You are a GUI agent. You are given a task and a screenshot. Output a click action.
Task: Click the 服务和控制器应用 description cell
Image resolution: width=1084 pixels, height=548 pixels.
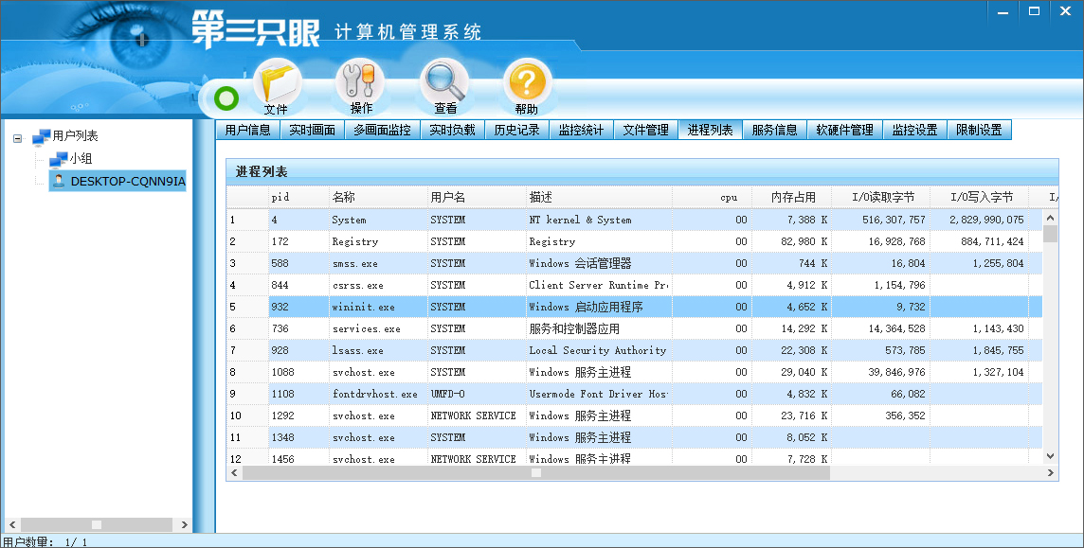coord(599,328)
